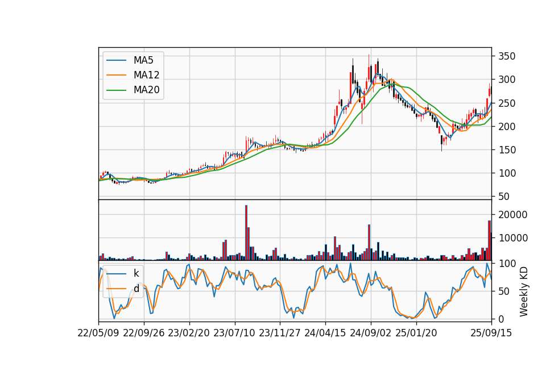Click the k legend label in KD panel
The width and height of the screenshot is (546, 392).
136,273
